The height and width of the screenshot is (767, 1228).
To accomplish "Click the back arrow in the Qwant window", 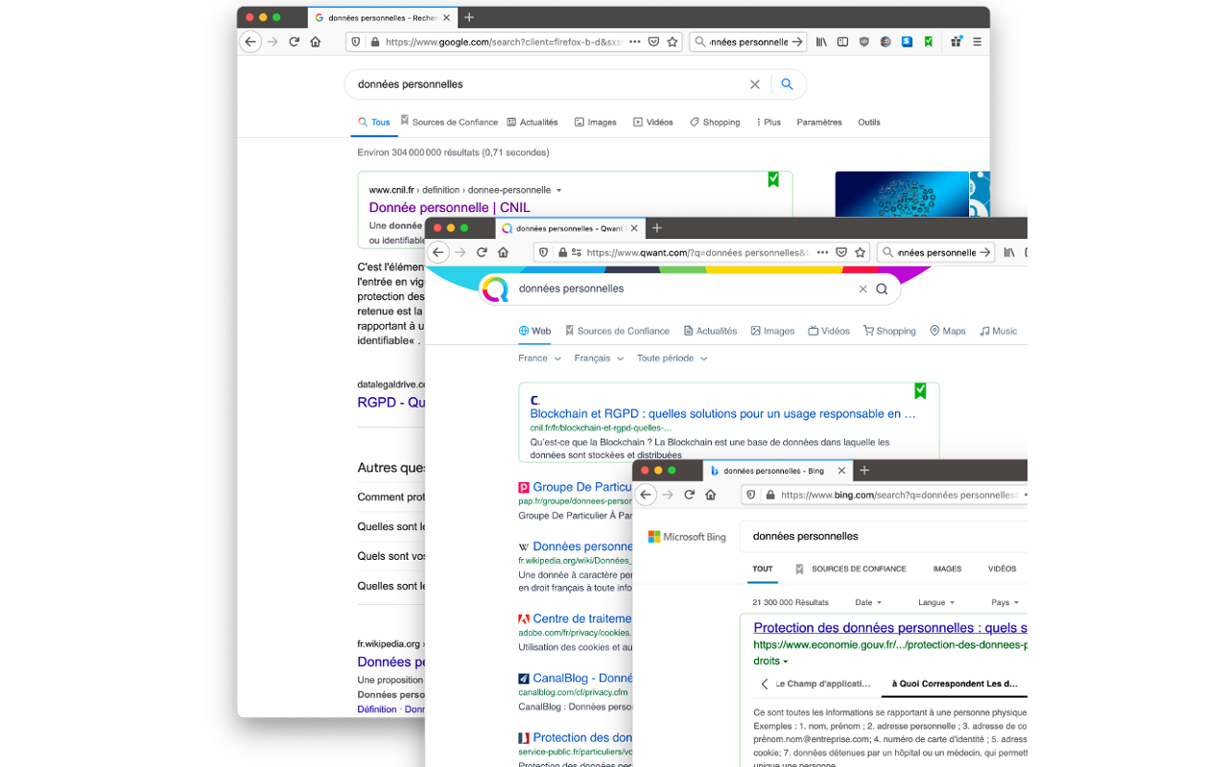I will 438,252.
